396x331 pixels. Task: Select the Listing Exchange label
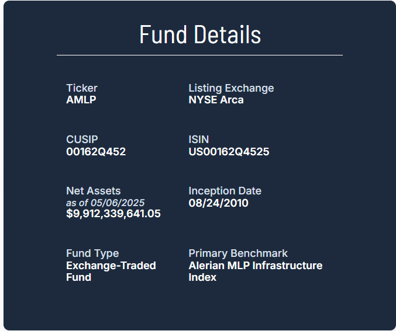click(231, 88)
